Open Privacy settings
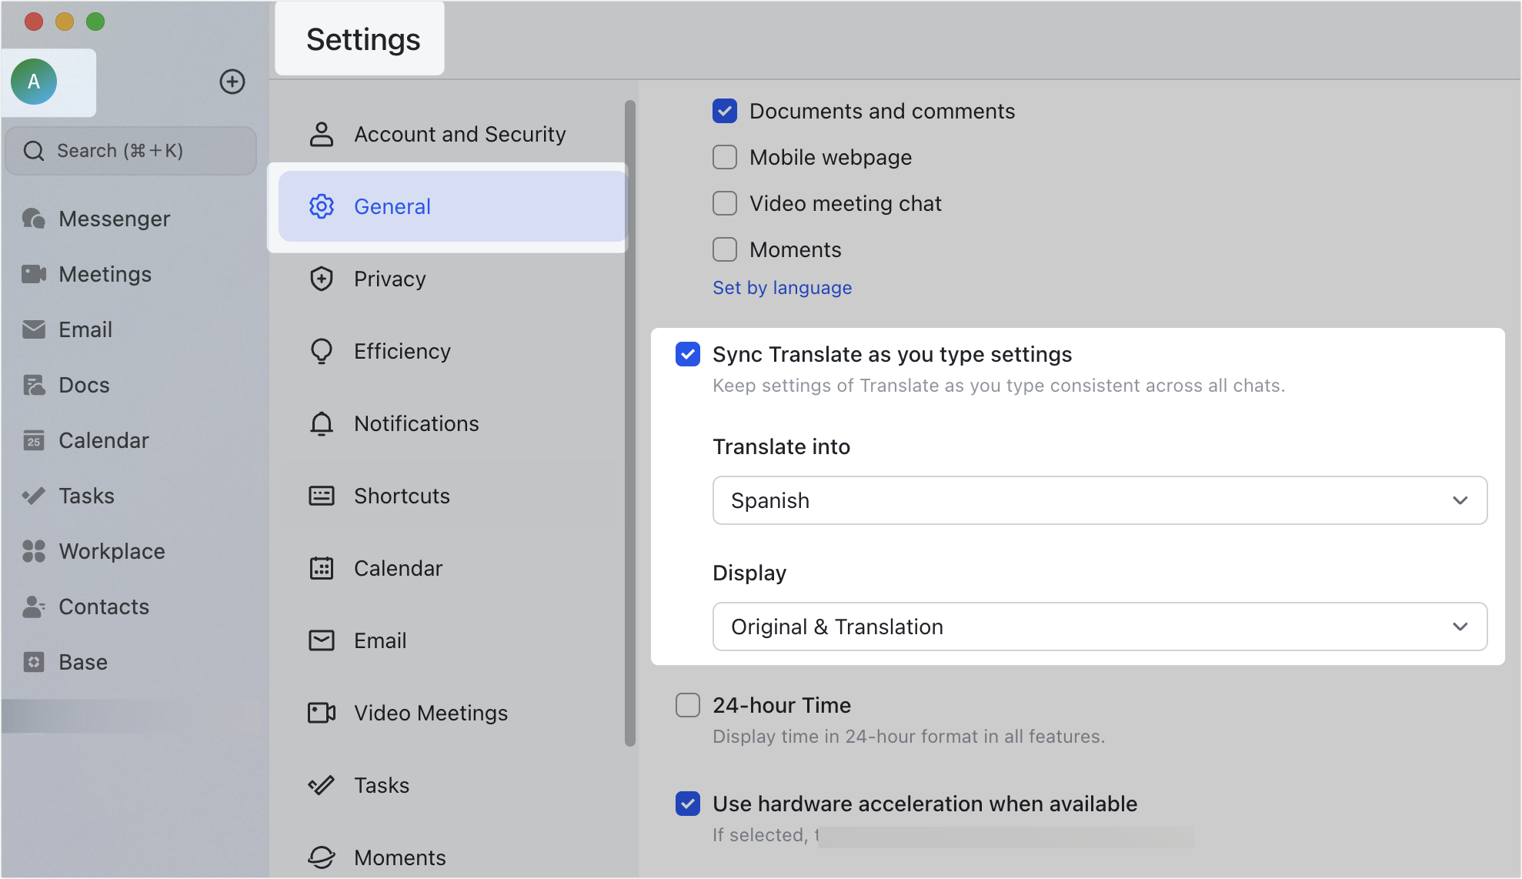Image resolution: width=1522 pixels, height=879 pixels. pos(452,279)
